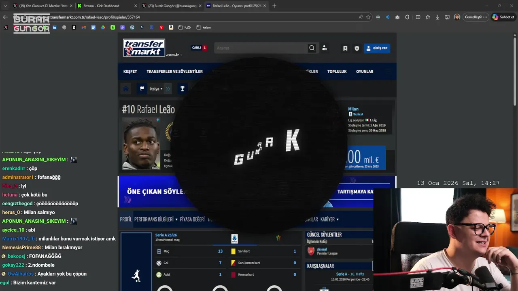Click the plus icon above player photo
The height and width of the screenshot is (291, 518).
[158, 120]
